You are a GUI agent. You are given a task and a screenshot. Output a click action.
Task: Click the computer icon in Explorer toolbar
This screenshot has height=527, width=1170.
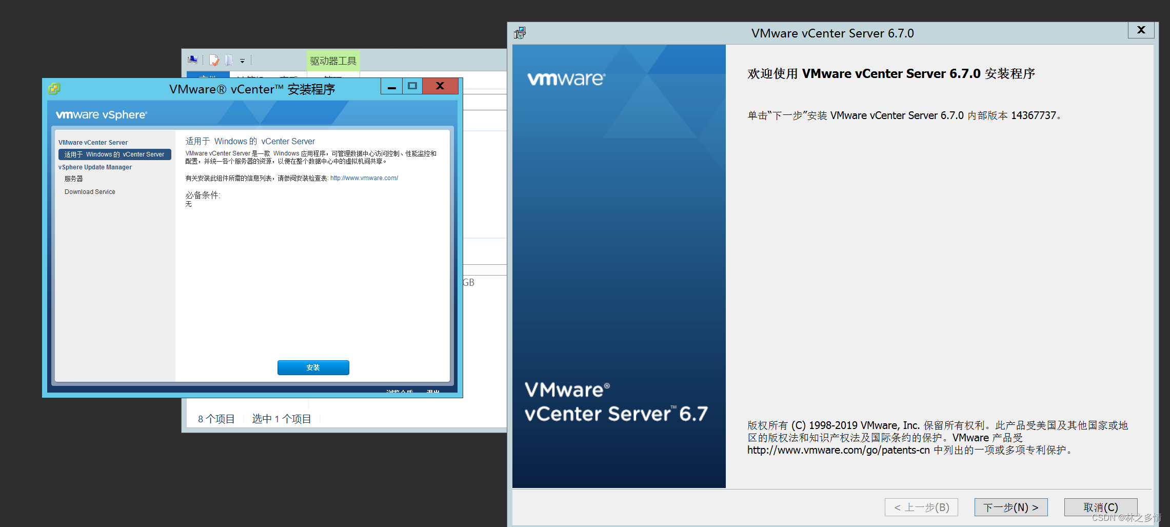(193, 60)
